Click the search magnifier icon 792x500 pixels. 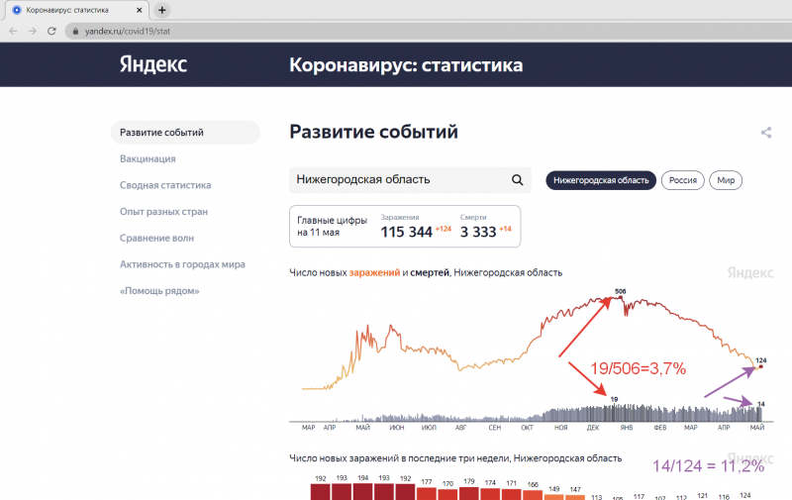point(517,180)
